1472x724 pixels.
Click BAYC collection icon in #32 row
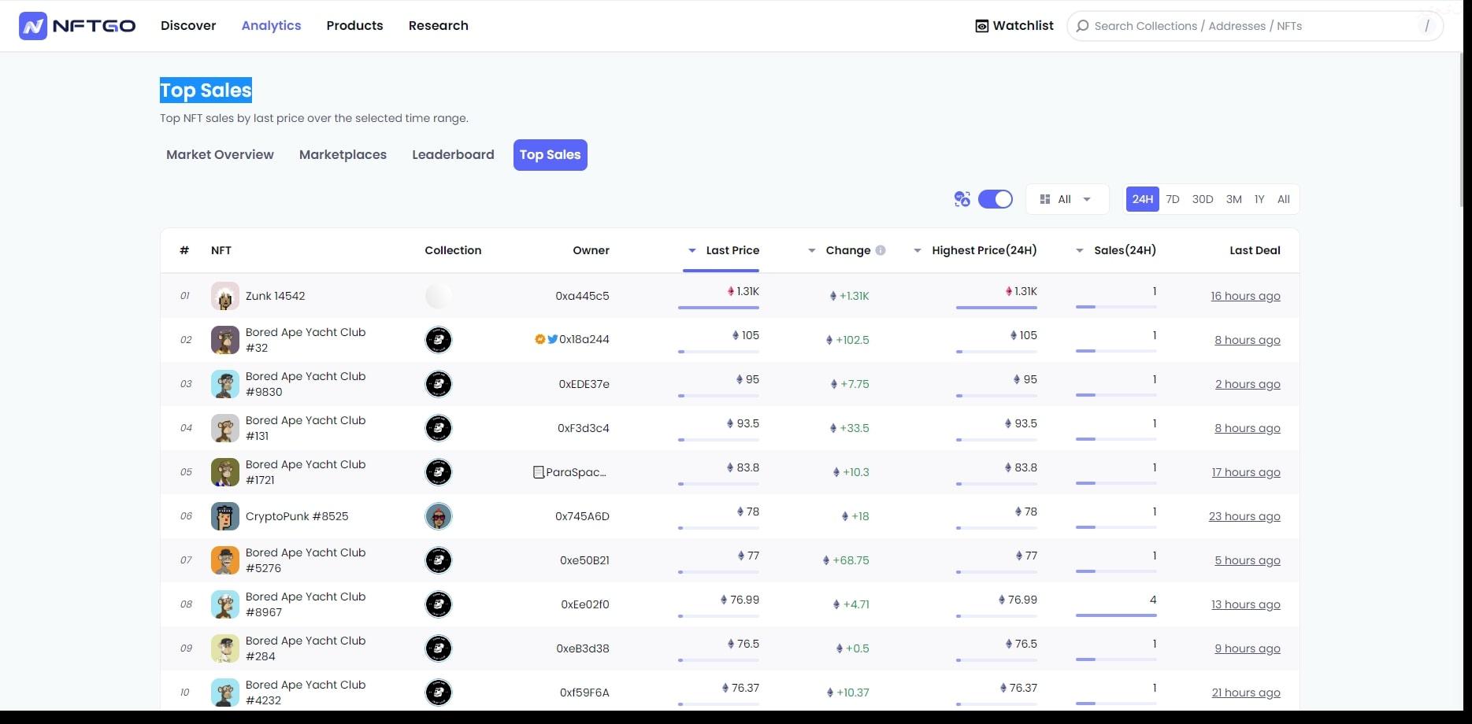coord(439,340)
